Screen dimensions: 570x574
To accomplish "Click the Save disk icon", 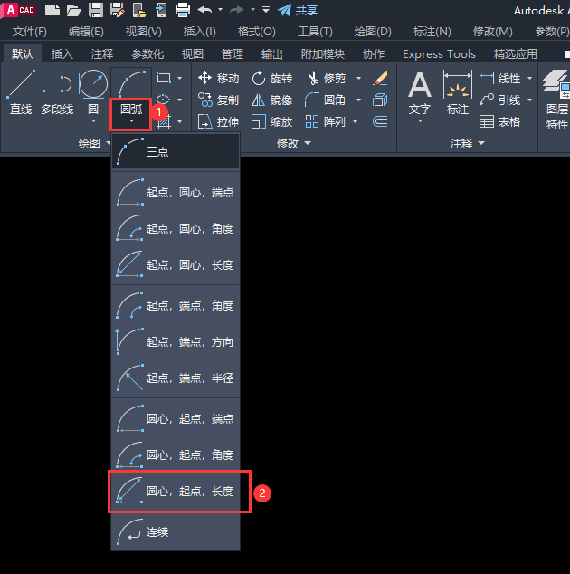I will (x=96, y=10).
